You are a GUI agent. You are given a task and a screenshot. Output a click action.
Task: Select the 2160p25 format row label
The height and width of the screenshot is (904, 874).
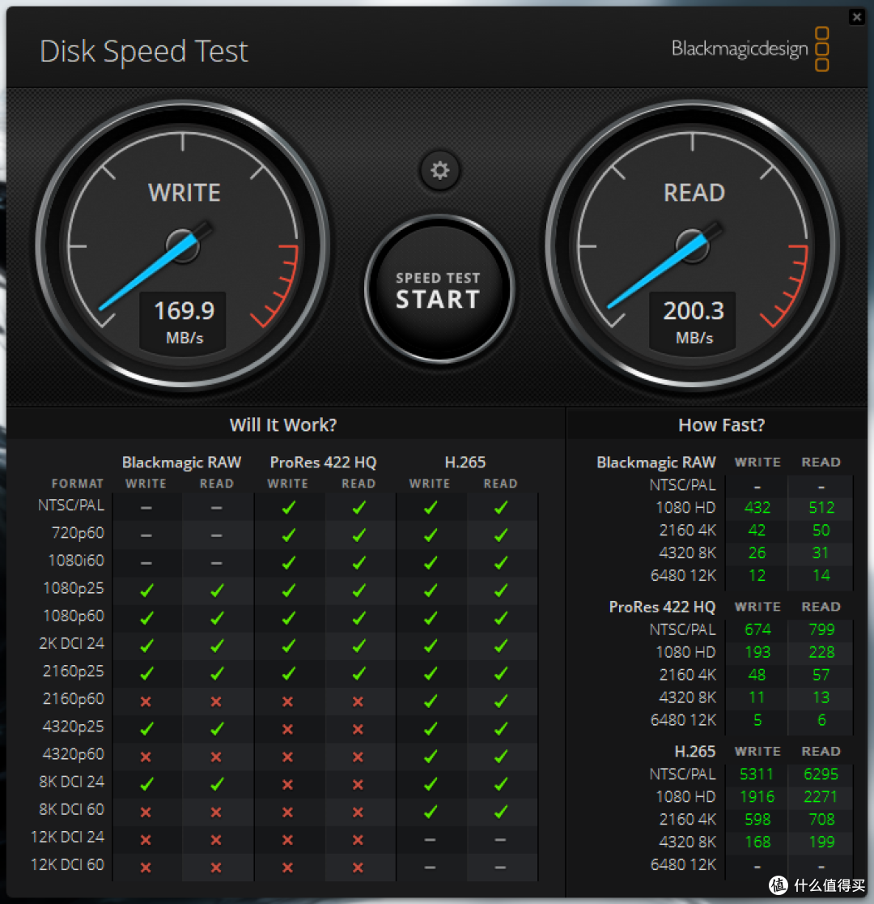(x=74, y=671)
